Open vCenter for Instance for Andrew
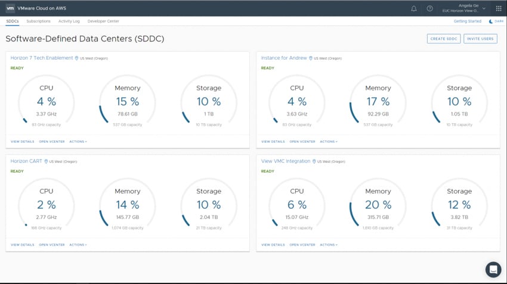Screen dimensions: 507x284 click(302, 142)
